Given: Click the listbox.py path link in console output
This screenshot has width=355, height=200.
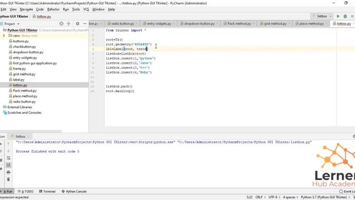Looking at the screenshot, I should click(x=245, y=142).
